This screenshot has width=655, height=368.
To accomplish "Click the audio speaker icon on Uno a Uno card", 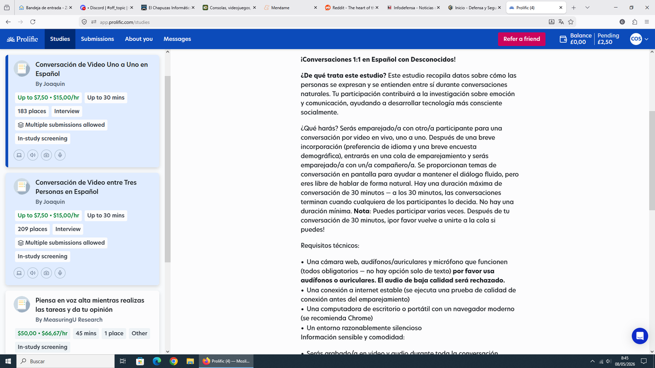I will tap(33, 155).
